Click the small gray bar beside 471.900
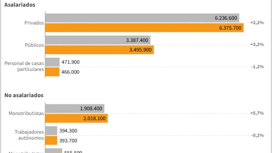 coord(52,62)
